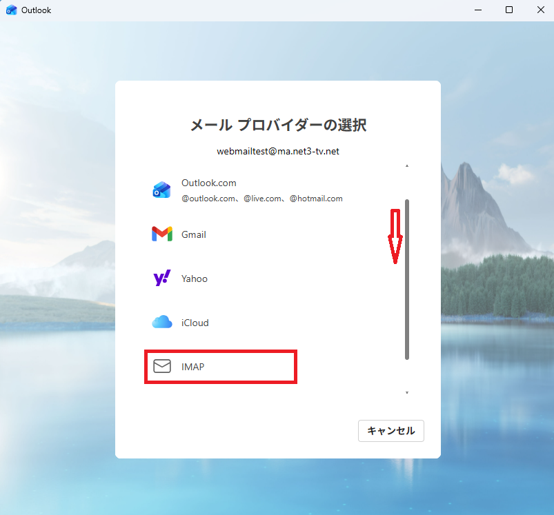Screen dimensions: 554x515
Task: Choose the Gmail provider label
Action: [x=194, y=234]
